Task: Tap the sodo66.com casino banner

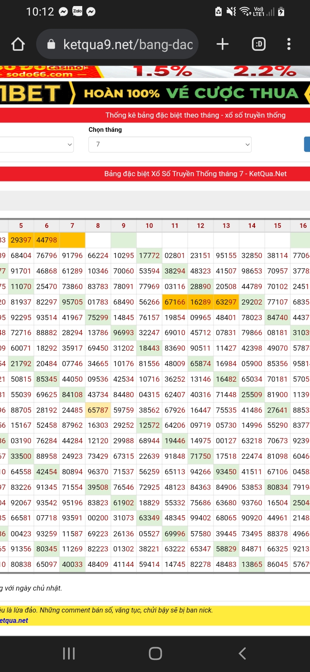Action: coord(155,72)
